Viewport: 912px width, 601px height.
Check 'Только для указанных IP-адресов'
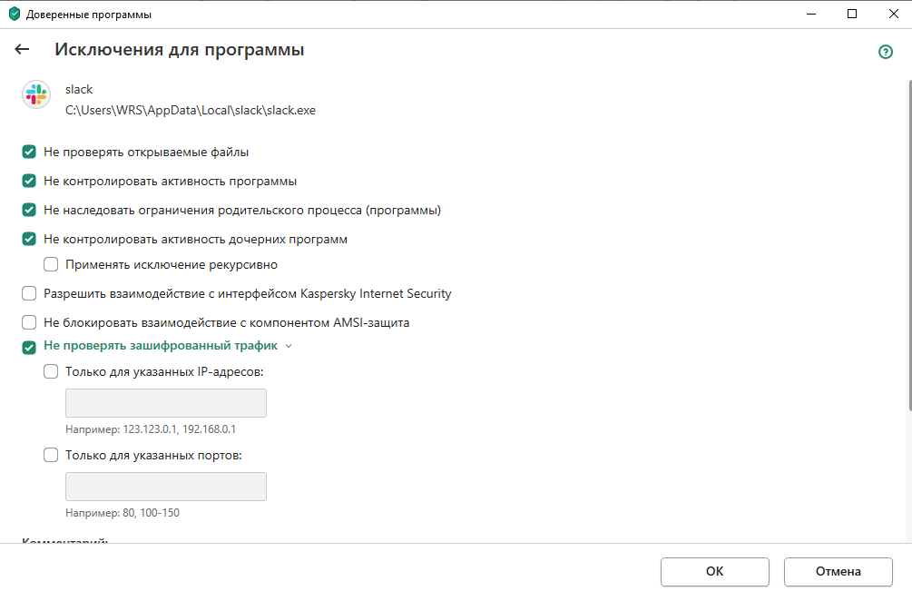tap(51, 372)
